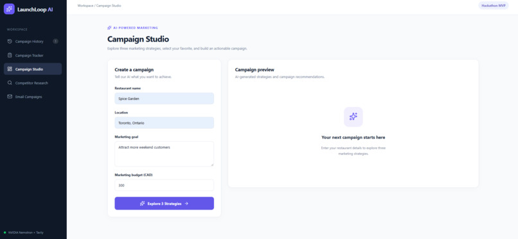This screenshot has height=239, width=518.
Task: Click the WORKSPACE sidebar section label
Action: tap(17, 29)
